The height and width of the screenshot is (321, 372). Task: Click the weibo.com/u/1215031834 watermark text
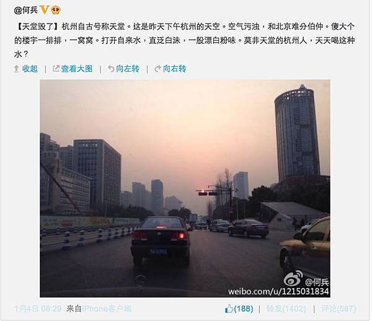point(278,291)
